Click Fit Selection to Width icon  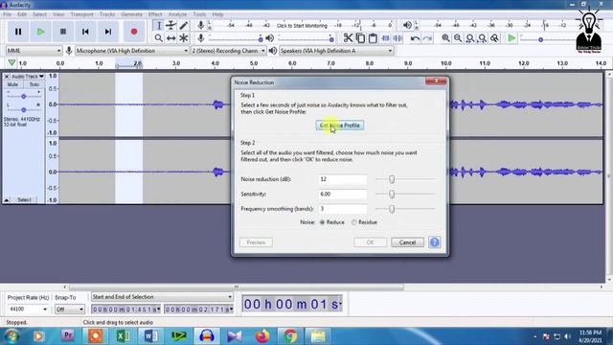(x=470, y=38)
